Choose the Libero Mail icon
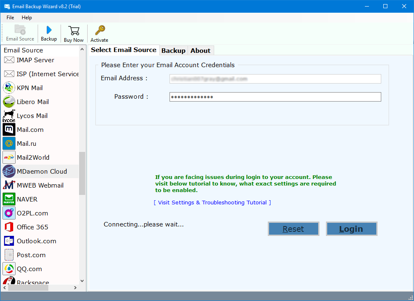The image size is (414, 301). pyautogui.click(x=9, y=102)
